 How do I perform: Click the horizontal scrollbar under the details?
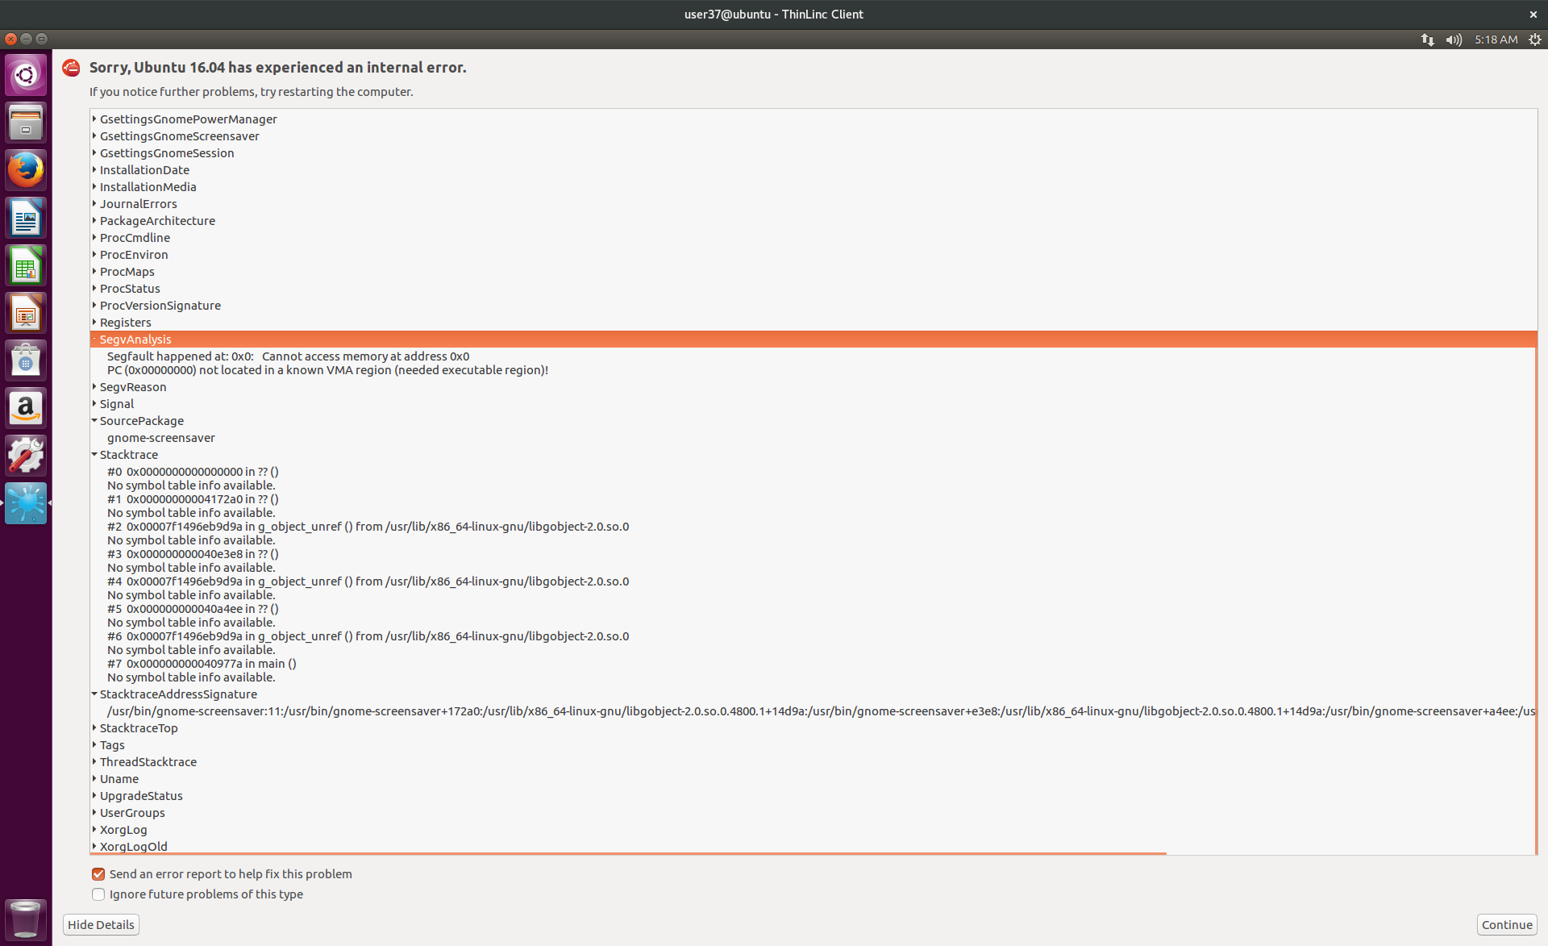point(628,853)
